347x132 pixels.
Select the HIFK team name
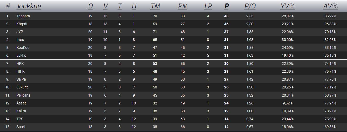pyautogui.click(x=20, y=71)
